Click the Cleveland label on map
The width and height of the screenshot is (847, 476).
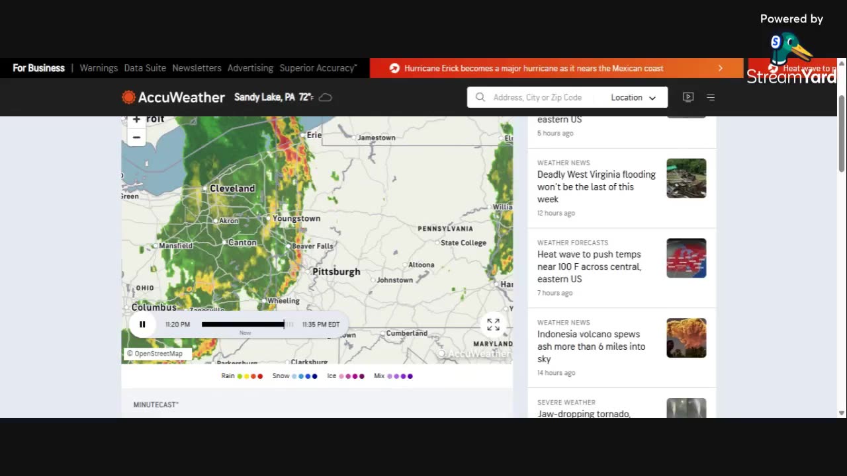click(232, 188)
